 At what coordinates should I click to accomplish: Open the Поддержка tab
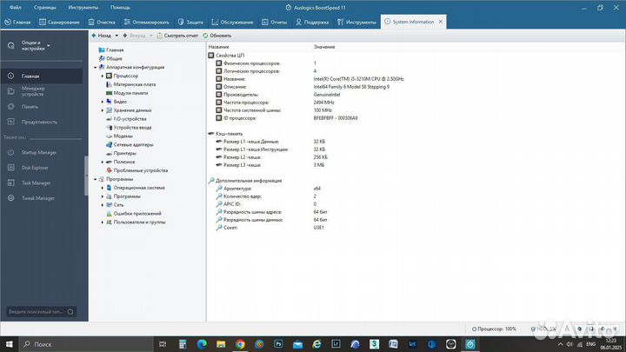(312, 22)
